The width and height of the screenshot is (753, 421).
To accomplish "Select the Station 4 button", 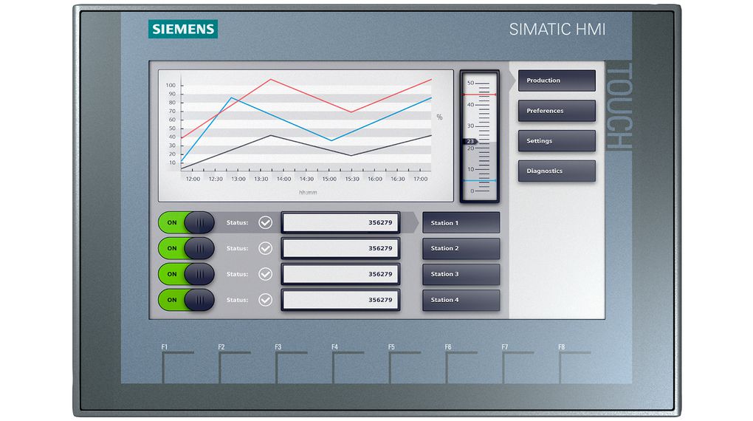I will (461, 300).
